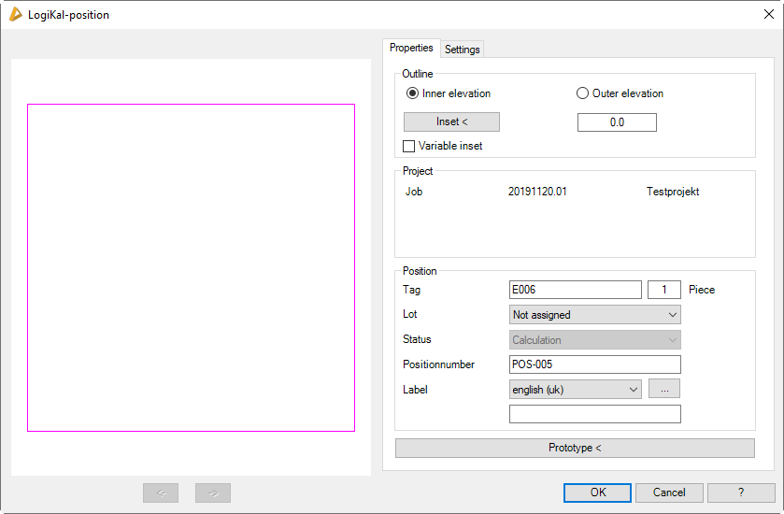Open label browse button with ellipsis
This screenshot has height=514, width=784.
click(664, 389)
